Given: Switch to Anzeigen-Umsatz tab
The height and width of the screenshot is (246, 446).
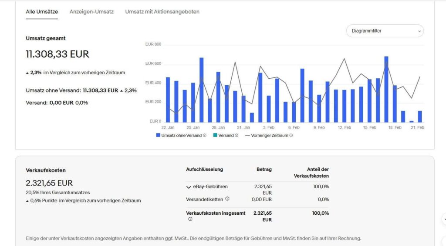Looking at the screenshot, I should pos(91,12).
